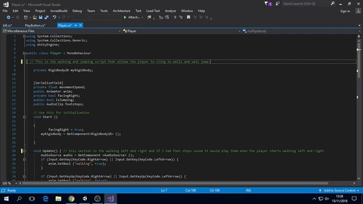Click the feedback icon beside Quick Launch
The width and height of the screenshot is (363, 204).
coord(277,4)
